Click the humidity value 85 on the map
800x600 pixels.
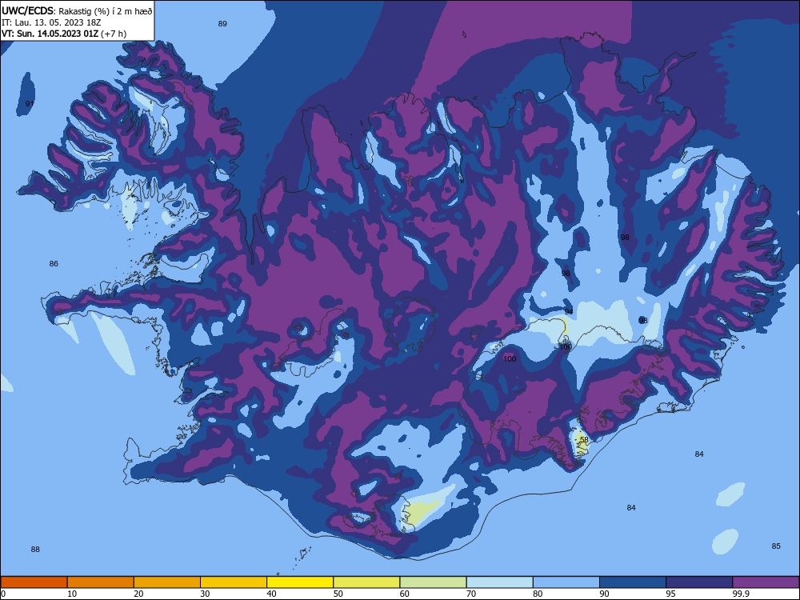pyautogui.click(x=776, y=546)
